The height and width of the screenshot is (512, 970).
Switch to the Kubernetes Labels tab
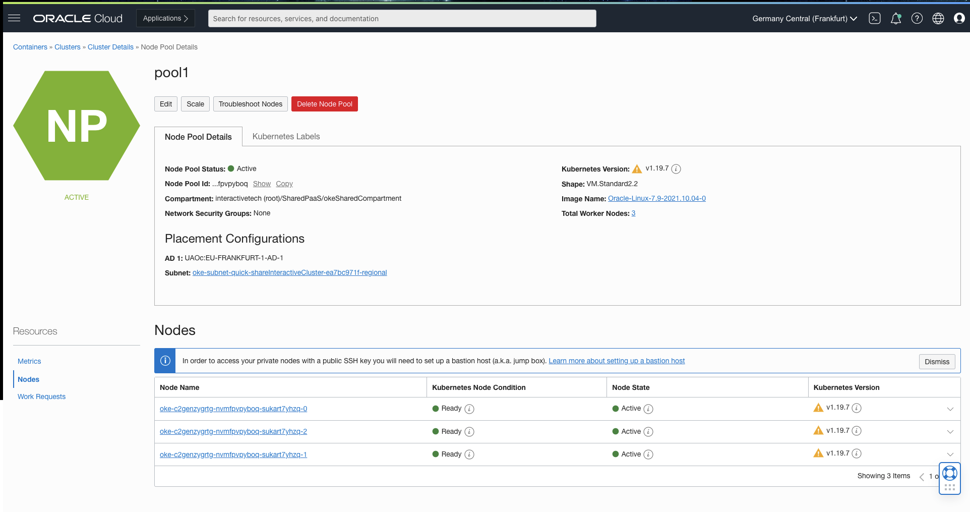pyautogui.click(x=286, y=136)
